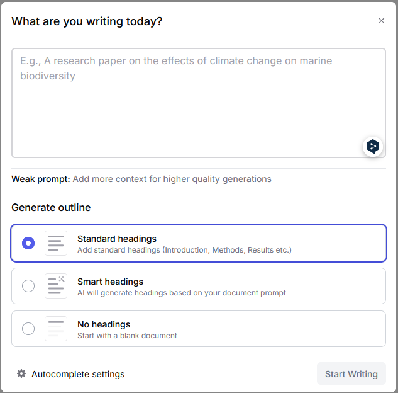Image resolution: width=398 pixels, height=393 pixels.
Task: Click the Autocomplete settings gear icon
Action: 21,374
